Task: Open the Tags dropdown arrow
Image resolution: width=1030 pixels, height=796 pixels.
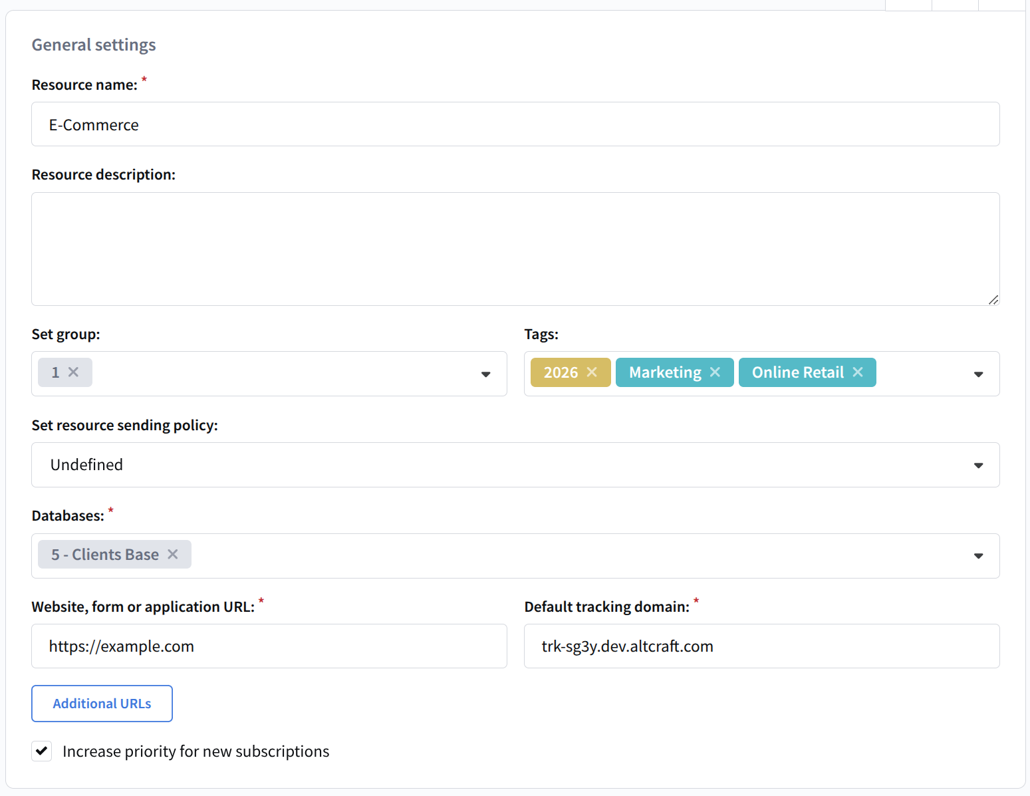Action: (x=978, y=374)
